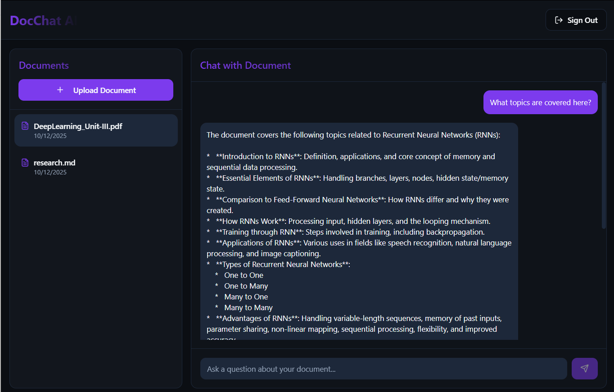The width and height of the screenshot is (614, 392).
Task: Click the file icon beside research.md
Action: tap(25, 163)
